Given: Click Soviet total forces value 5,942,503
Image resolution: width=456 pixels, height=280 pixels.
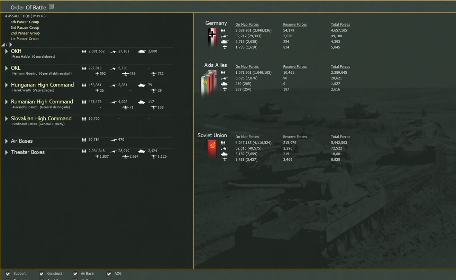Looking at the screenshot, I should pos(339,143).
